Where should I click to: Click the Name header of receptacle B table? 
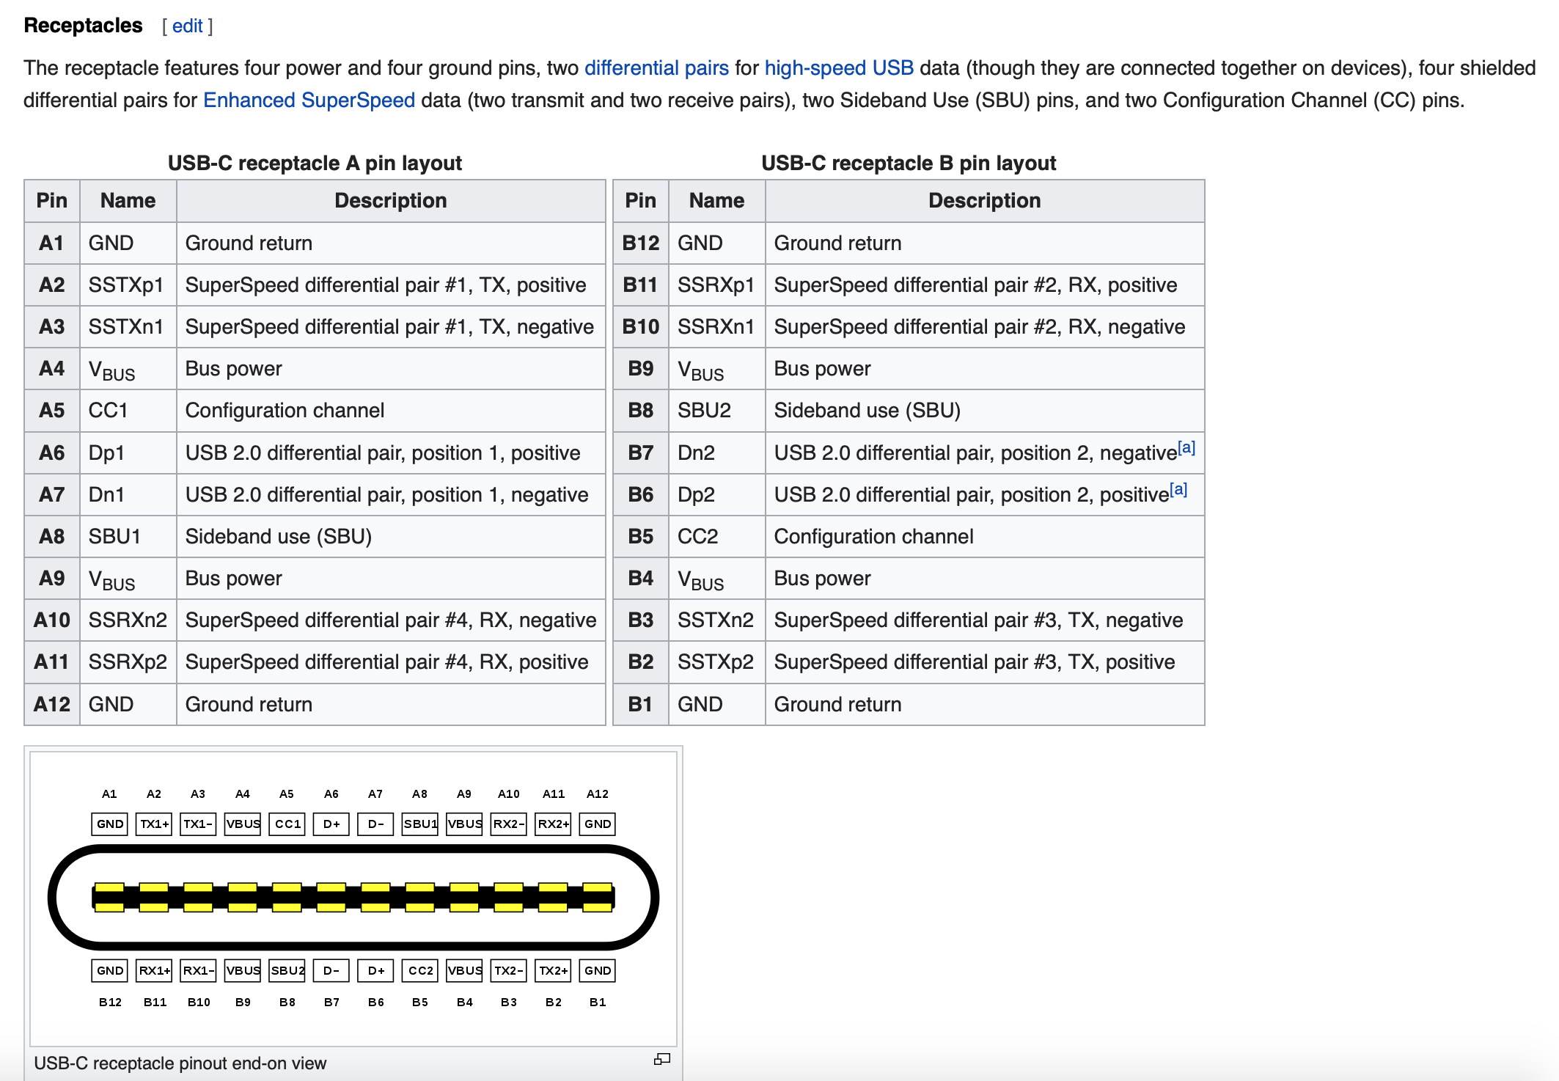(716, 201)
